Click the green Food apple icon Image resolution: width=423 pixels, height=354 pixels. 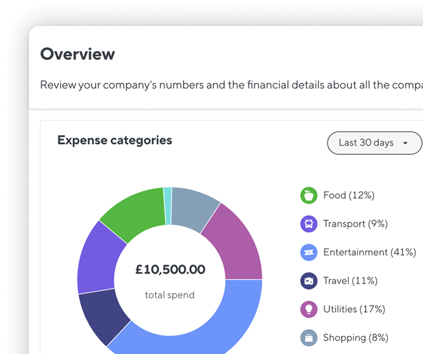click(x=309, y=195)
